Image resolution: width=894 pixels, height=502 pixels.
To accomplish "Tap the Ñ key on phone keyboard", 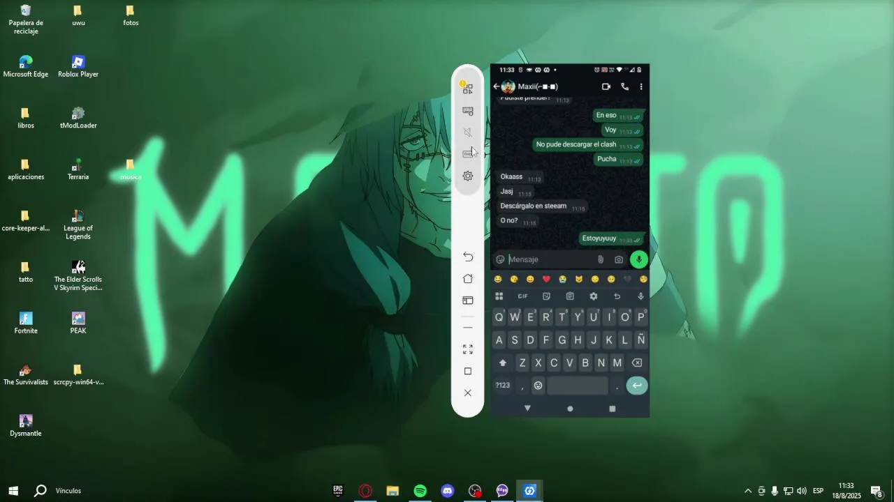I will (640, 340).
